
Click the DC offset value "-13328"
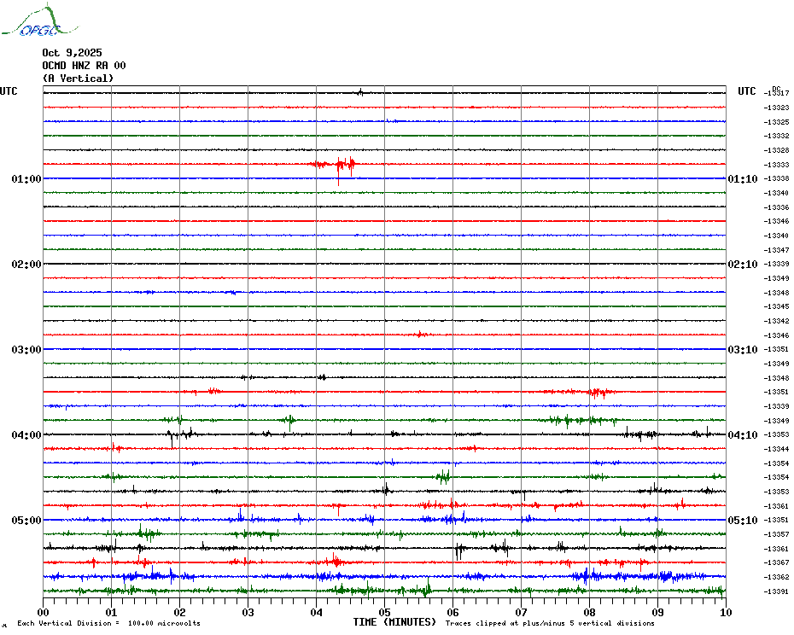(x=777, y=150)
